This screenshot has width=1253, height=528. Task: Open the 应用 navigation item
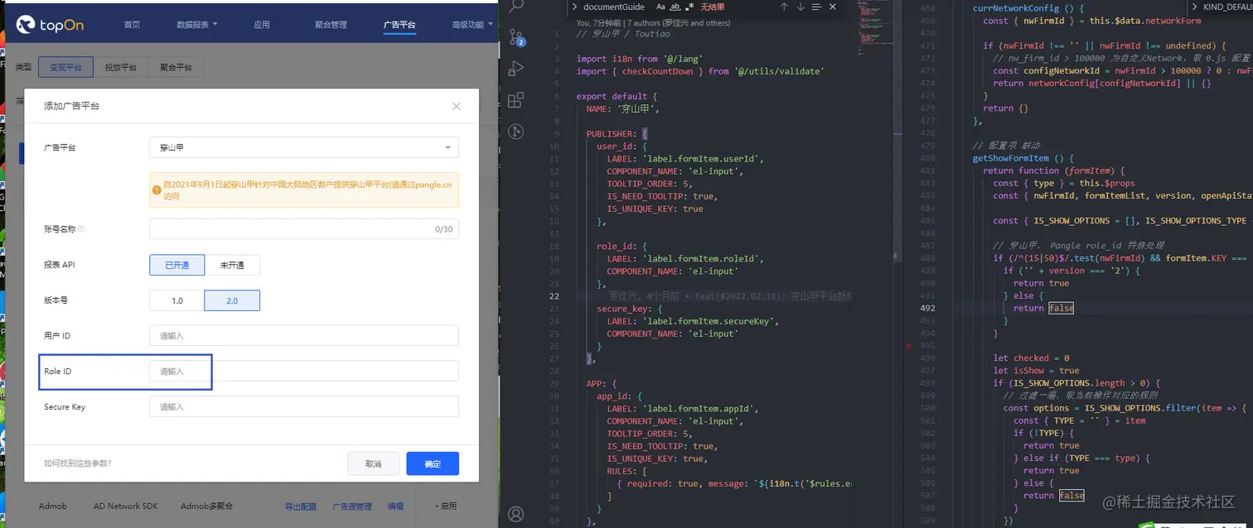[x=262, y=25]
